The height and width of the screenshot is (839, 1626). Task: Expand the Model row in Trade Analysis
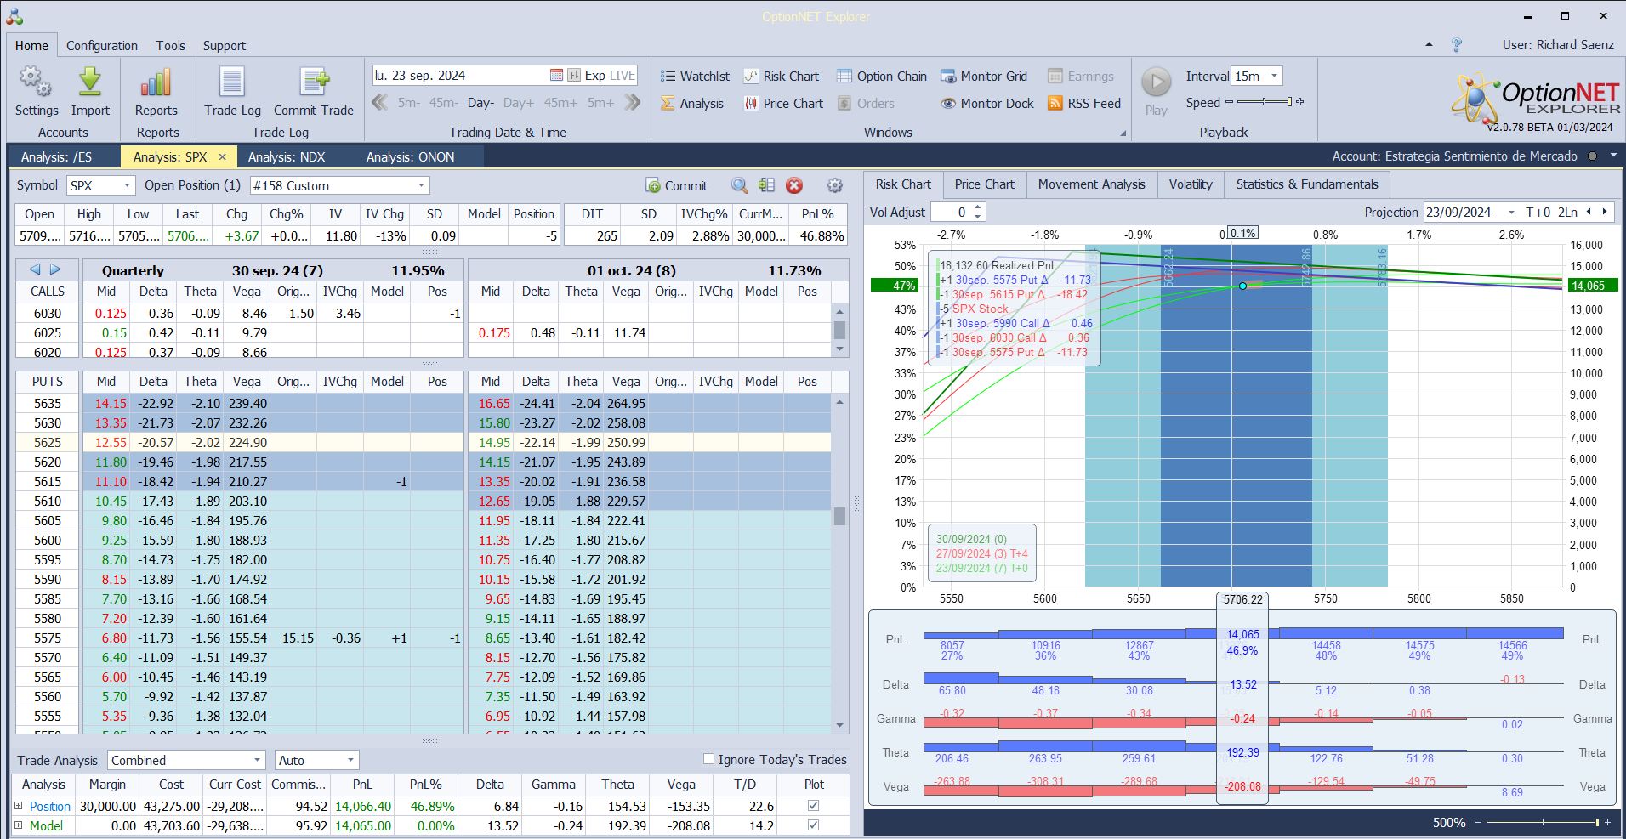[19, 825]
